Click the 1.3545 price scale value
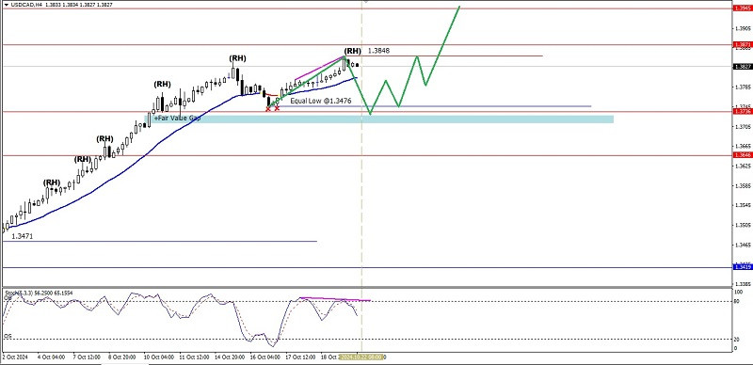Image resolution: width=753 pixels, height=365 pixels. pyautogui.click(x=742, y=206)
